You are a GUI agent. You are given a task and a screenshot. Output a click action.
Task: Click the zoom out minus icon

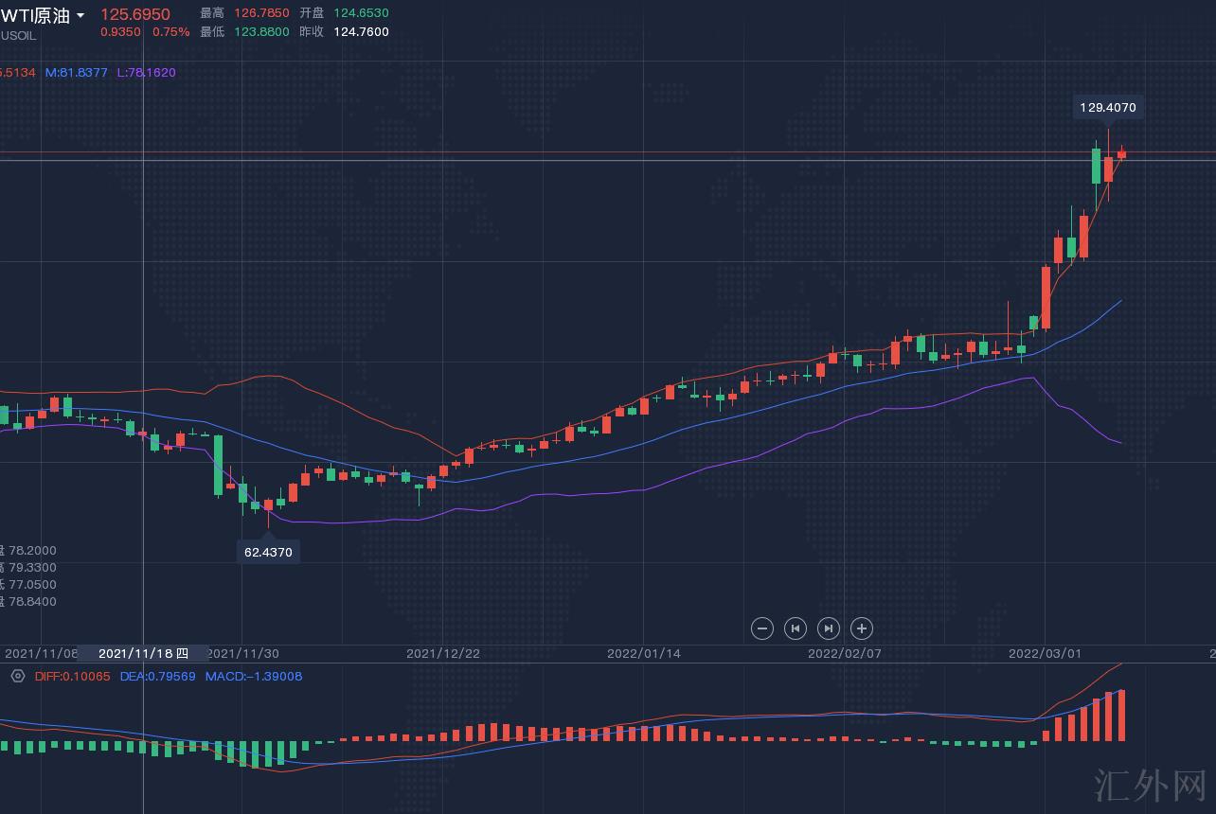762,628
